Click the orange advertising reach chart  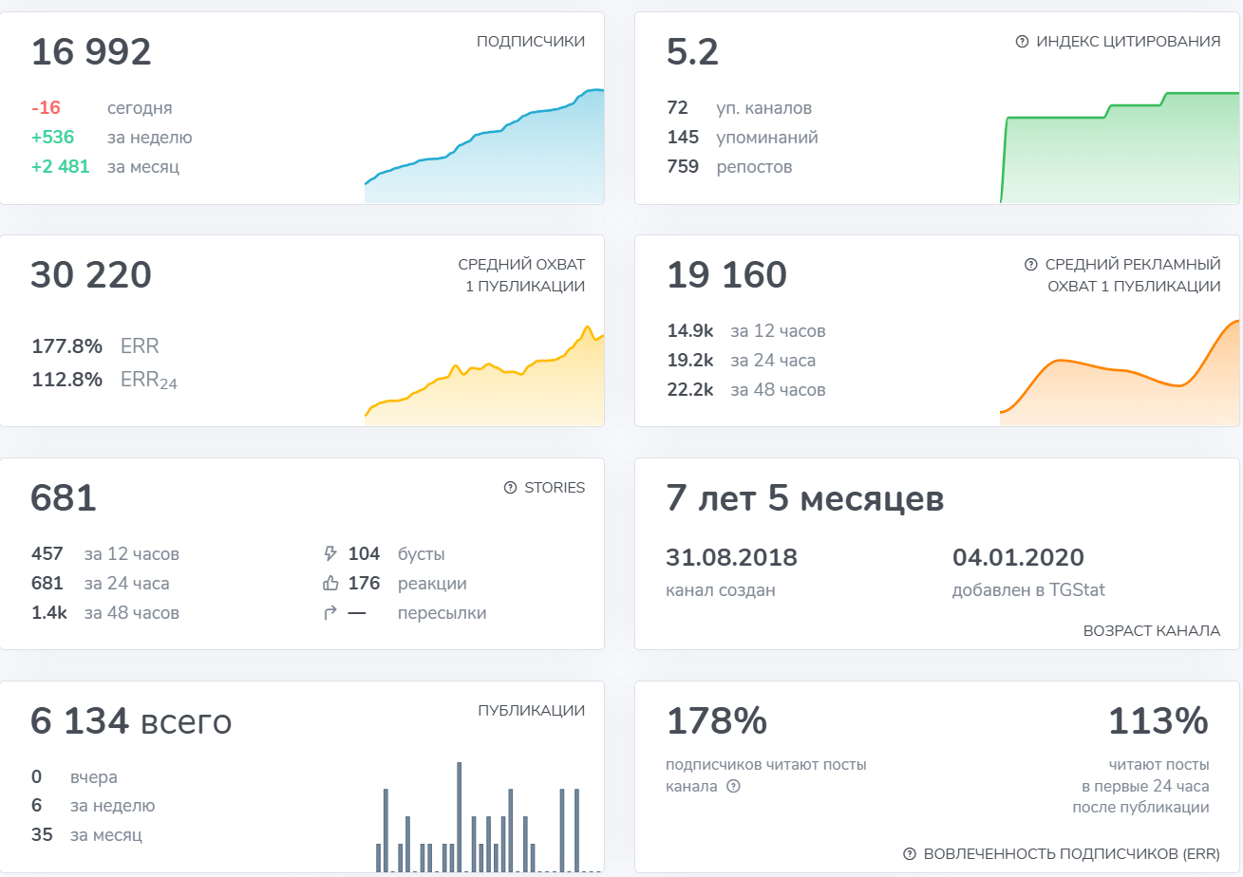tap(1121, 384)
